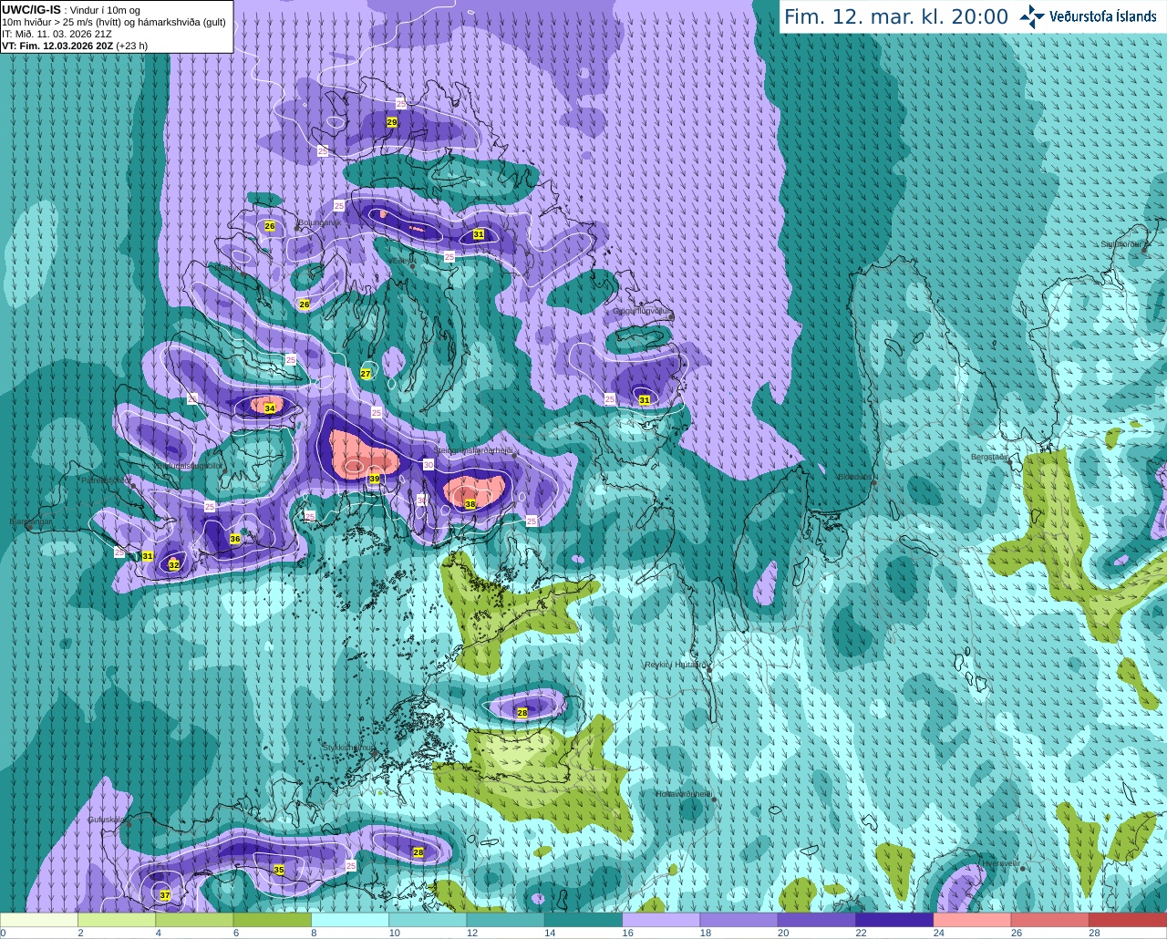Click the Æðey station label
1167x939 pixels.
[x=401, y=261]
